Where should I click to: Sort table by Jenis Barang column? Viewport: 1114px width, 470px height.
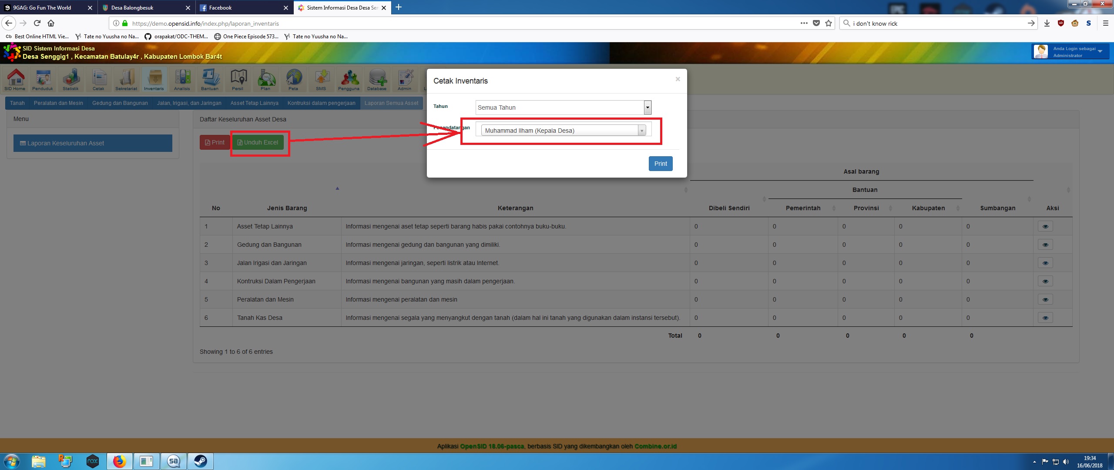287,208
